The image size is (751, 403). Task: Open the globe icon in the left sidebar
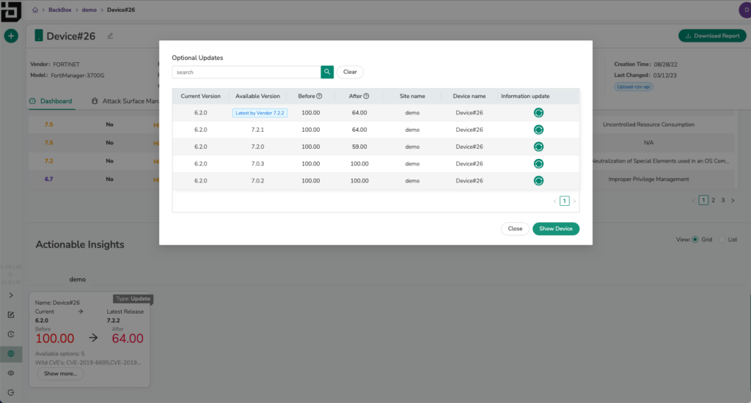(x=11, y=353)
